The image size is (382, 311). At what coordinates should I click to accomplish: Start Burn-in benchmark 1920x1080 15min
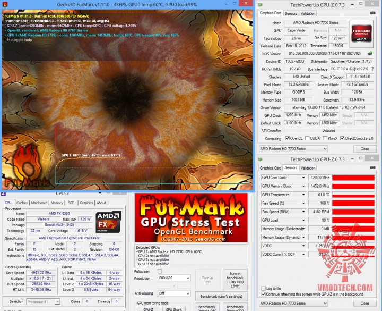click(235, 280)
